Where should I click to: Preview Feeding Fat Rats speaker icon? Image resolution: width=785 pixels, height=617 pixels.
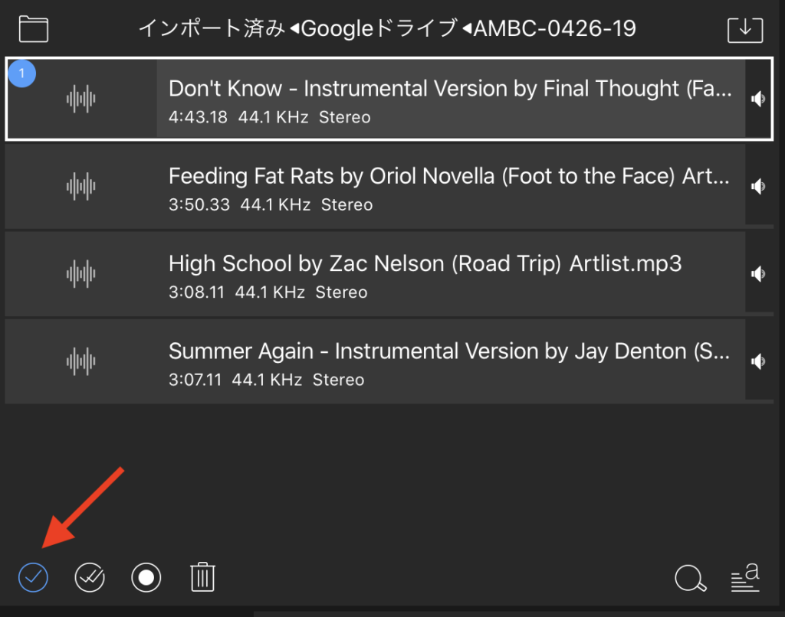tap(758, 186)
